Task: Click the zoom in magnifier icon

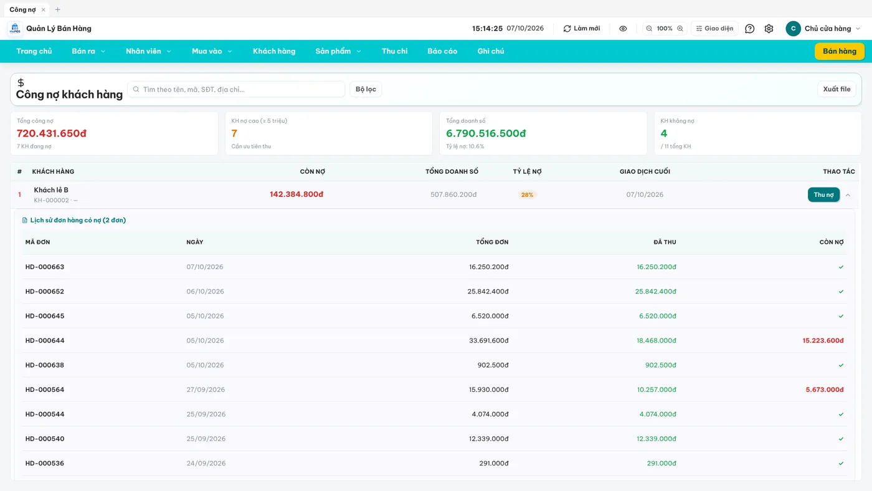Action: (680, 29)
